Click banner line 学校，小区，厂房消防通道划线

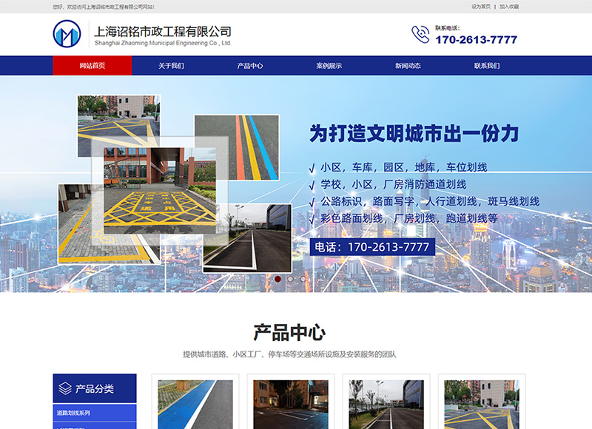coord(394,184)
